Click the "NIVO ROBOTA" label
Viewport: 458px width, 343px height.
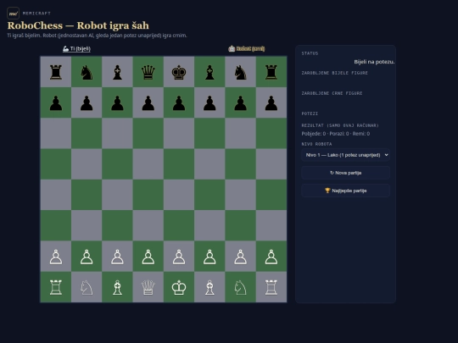[x=316, y=144]
